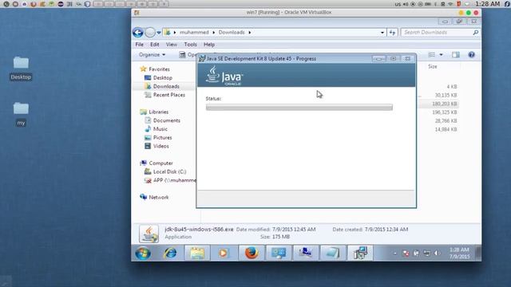Open the View menu in Explorer
This screenshot has height=287, width=511.
172,45
